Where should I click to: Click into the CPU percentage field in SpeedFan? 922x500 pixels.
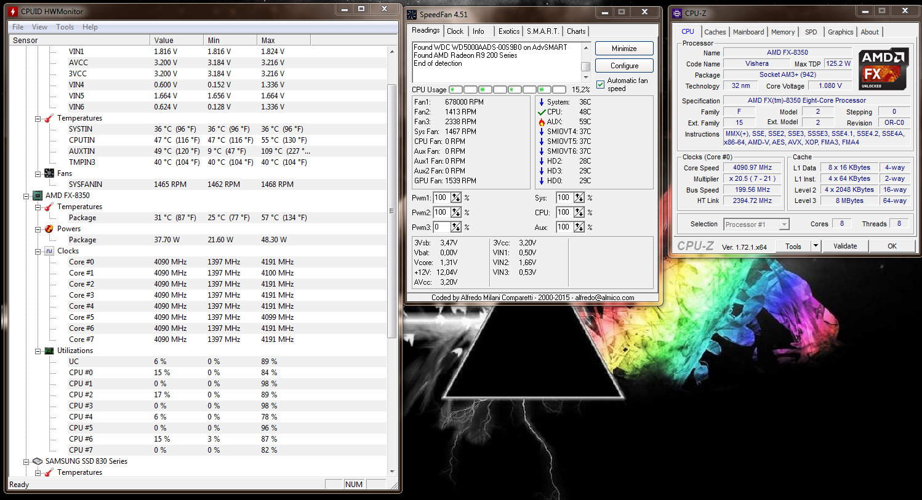[564, 212]
